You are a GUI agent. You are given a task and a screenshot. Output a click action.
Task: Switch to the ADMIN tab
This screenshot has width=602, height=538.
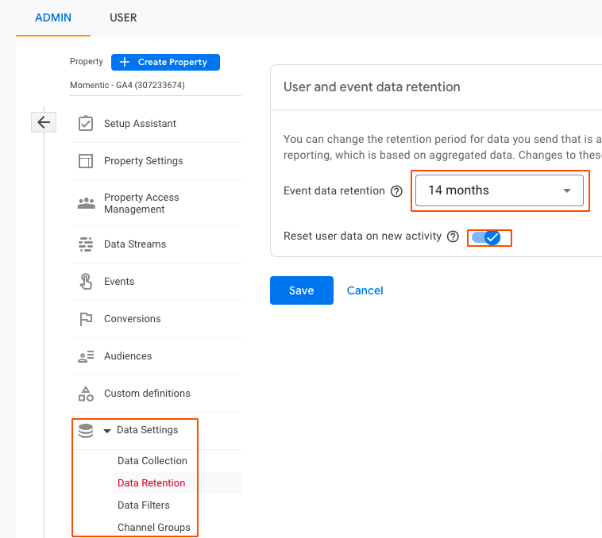[53, 17]
